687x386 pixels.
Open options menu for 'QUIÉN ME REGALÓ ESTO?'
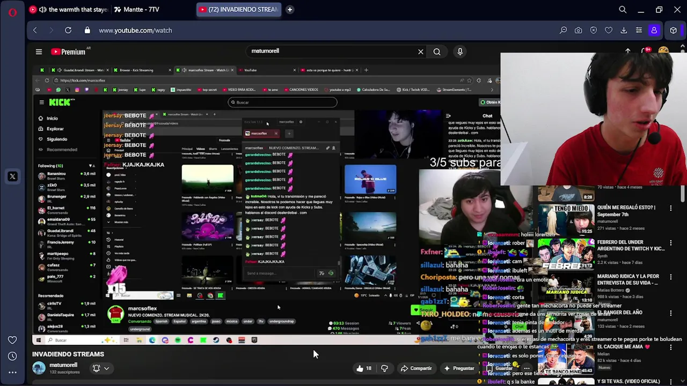670,208
